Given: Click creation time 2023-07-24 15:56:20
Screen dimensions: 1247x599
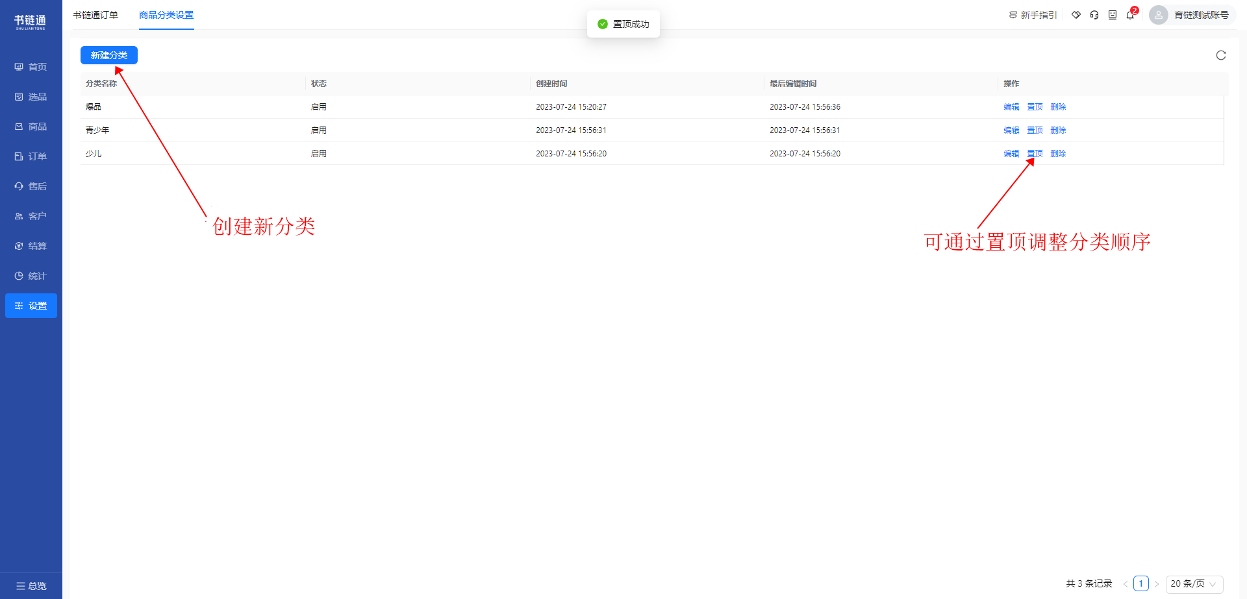Looking at the screenshot, I should 571,154.
